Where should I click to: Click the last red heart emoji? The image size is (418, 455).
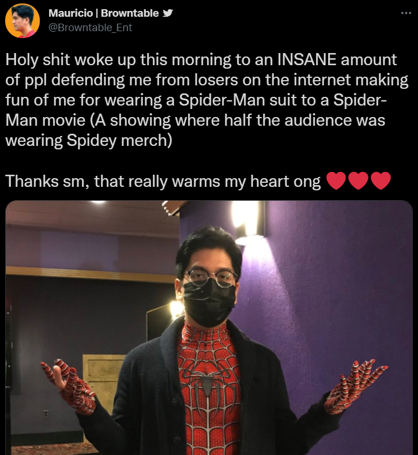(x=381, y=181)
